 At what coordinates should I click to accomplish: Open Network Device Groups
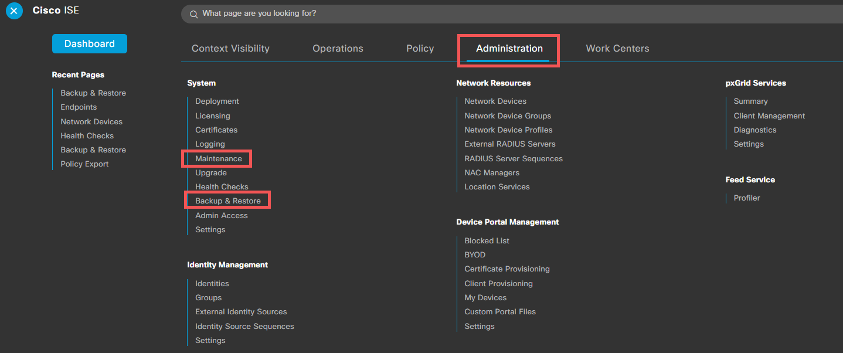508,116
